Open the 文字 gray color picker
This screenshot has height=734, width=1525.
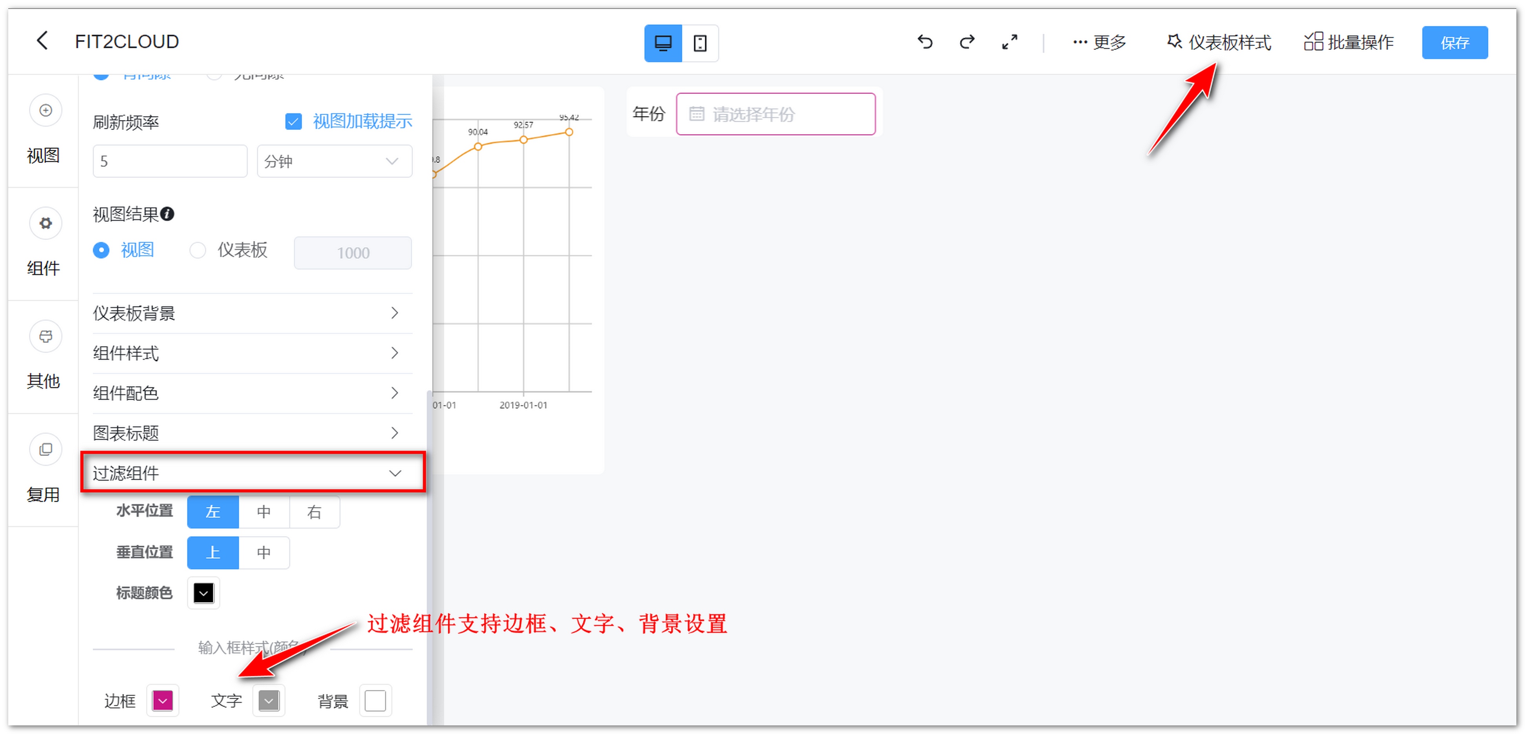[x=269, y=701]
